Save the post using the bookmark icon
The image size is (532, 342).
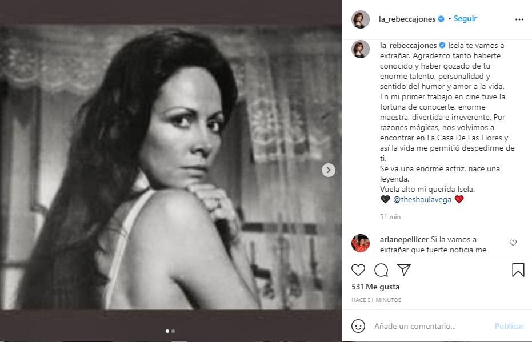click(518, 269)
